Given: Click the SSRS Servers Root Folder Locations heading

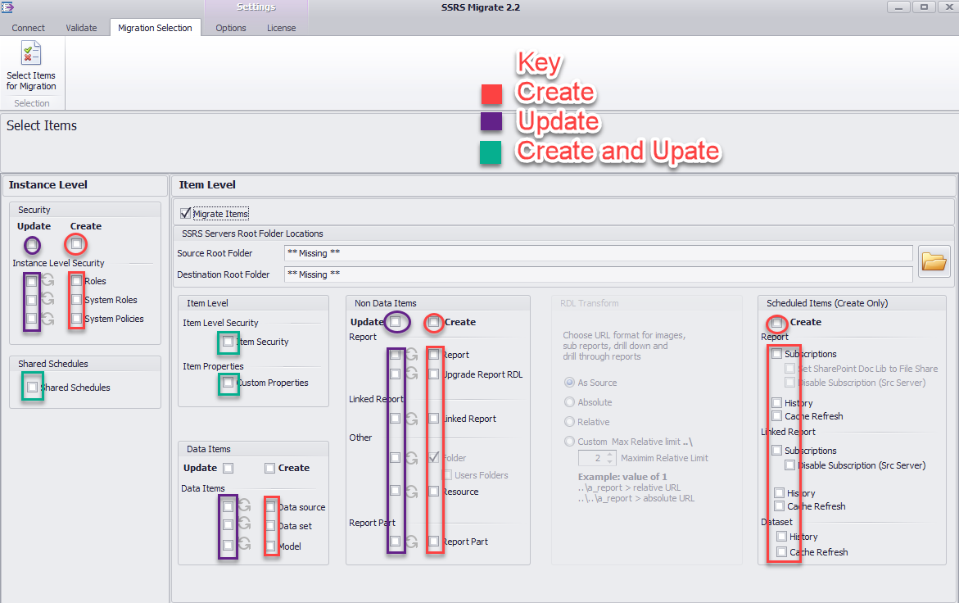Looking at the screenshot, I should [252, 233].
